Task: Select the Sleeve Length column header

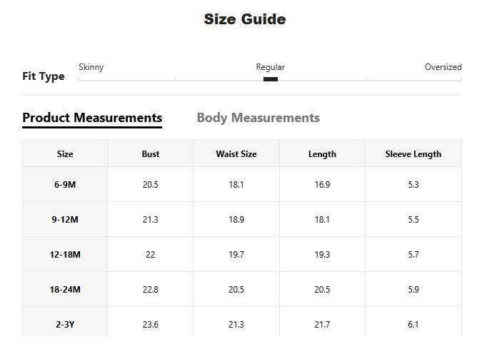Action: (413, 153)
